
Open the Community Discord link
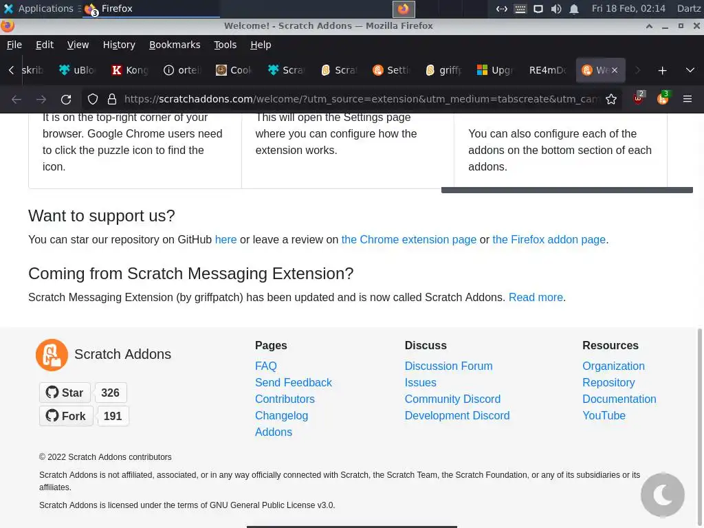[x=452, y=399]
